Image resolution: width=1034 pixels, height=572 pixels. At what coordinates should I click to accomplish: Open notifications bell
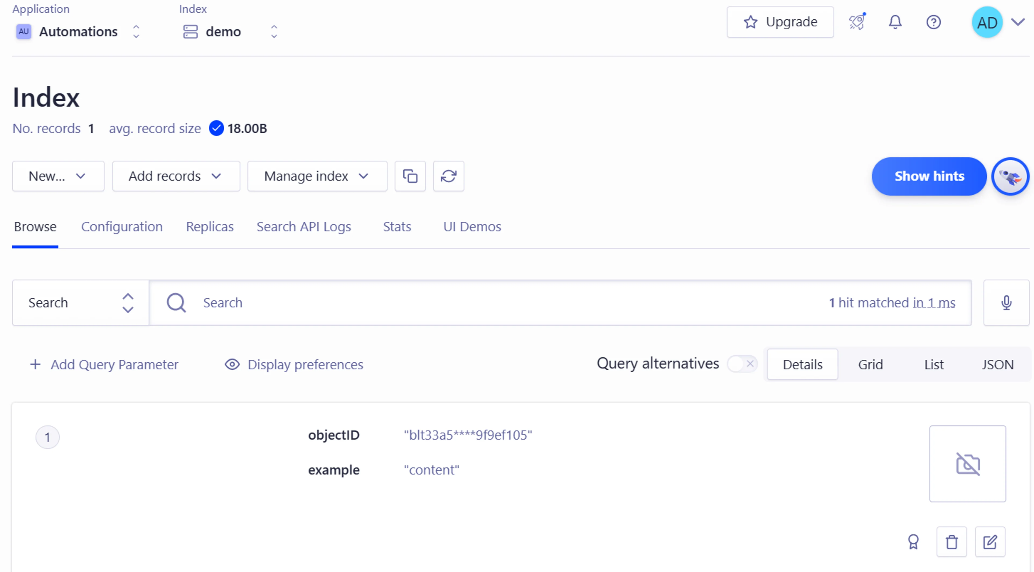click(895, 22)
